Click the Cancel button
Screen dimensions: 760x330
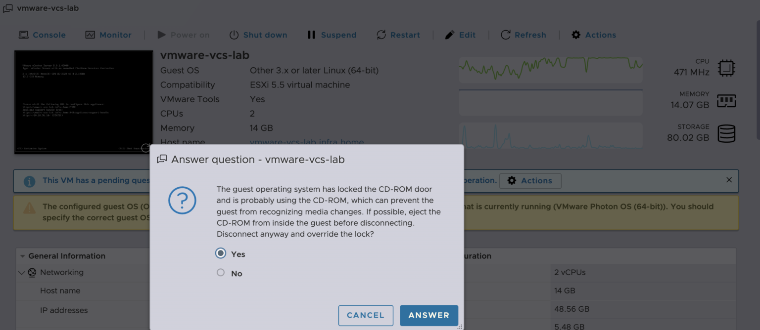366,315
